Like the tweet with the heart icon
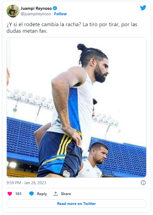Image resolution: width=153 pixels, height=215 pixels. [x=10, y=194]
